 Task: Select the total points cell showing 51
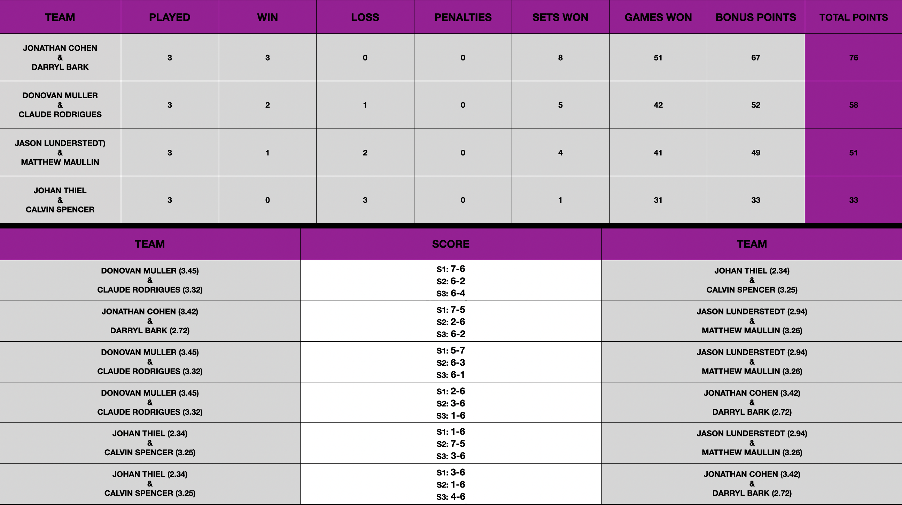click(853, 152)
